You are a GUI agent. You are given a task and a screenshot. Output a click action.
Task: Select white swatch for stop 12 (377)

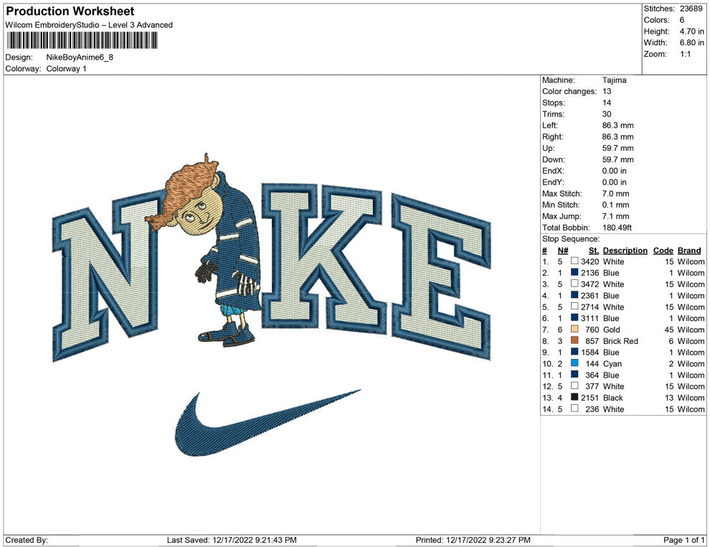pos(574,386)
